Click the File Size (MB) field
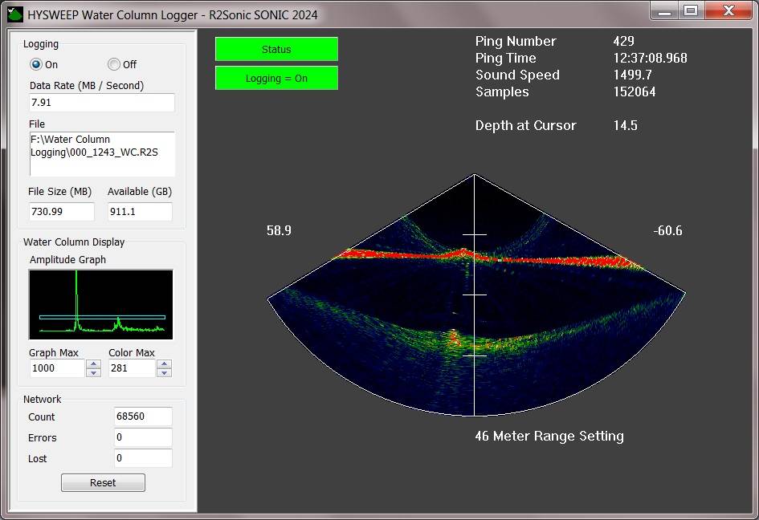759x520 pixels. click(62, 212)
